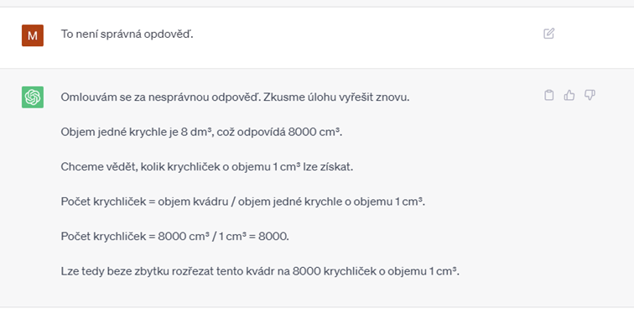Click the green ChatGPT logo avatar
The height and width of the screenshot is (309, 634).
tap(33, 97)
